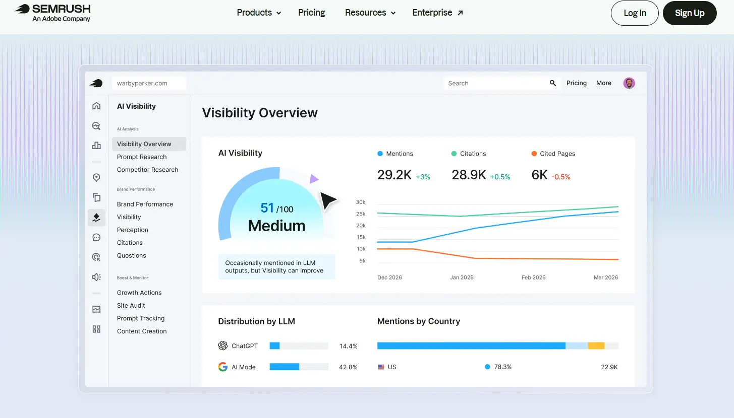Click the Mar 2026 axis label
This screenshot has height=418, width=734.
[x=605, y=277]
